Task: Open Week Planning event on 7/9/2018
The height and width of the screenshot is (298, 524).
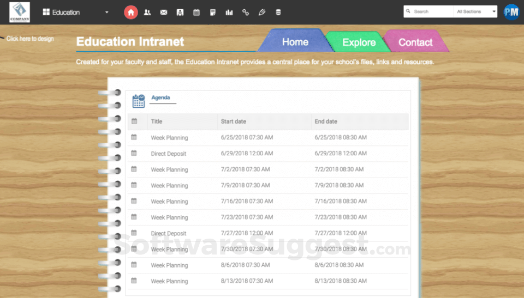Action: tap(169, 186)
